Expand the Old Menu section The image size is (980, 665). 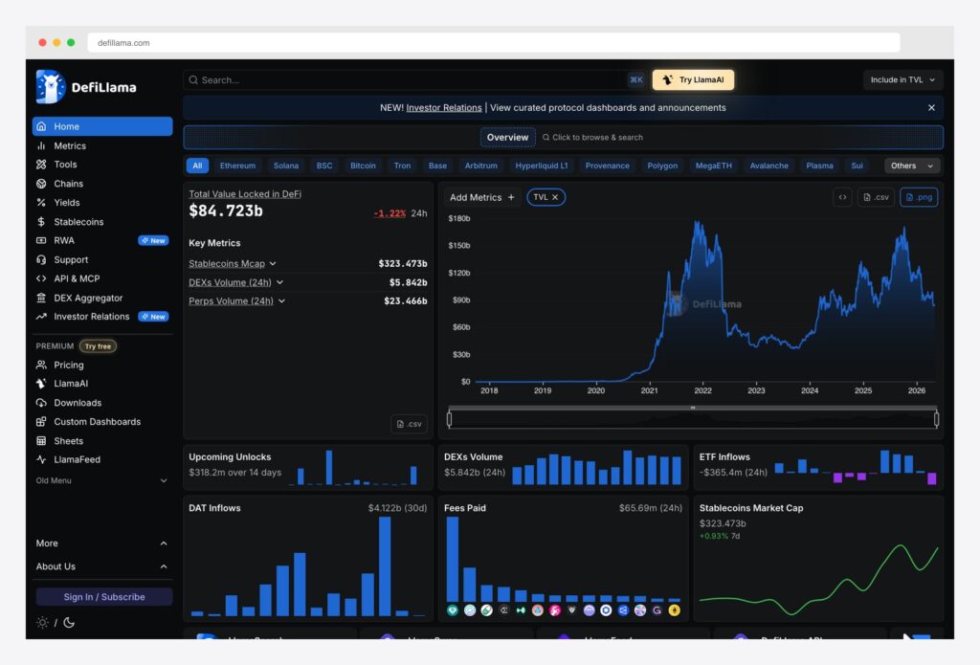pos(101,480)
